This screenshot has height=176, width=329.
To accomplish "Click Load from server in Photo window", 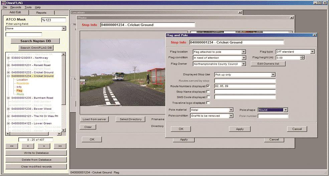I will tap(94, 119).
